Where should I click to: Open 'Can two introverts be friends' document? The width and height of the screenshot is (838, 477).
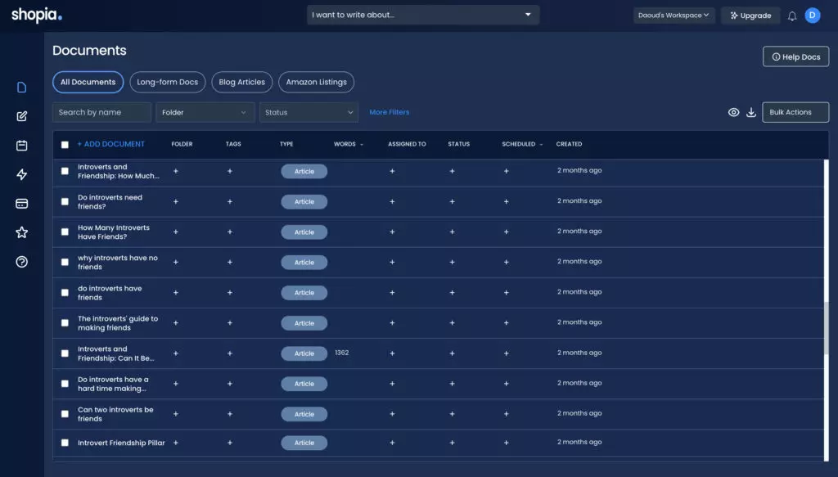point(115,414)
